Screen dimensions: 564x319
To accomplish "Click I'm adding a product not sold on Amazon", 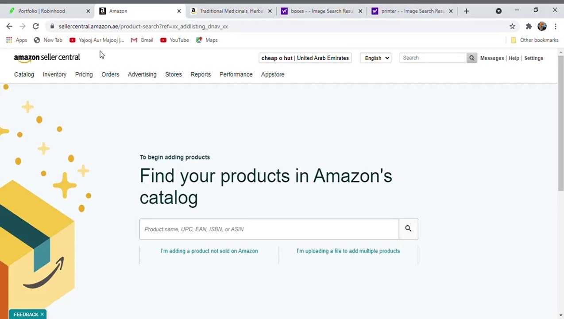I will (209, 251).
